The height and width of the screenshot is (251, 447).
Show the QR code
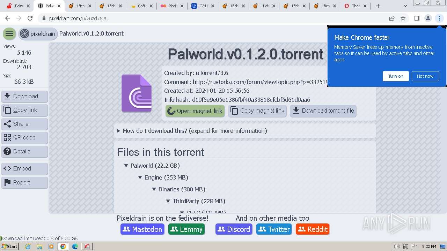click(24, 138)
